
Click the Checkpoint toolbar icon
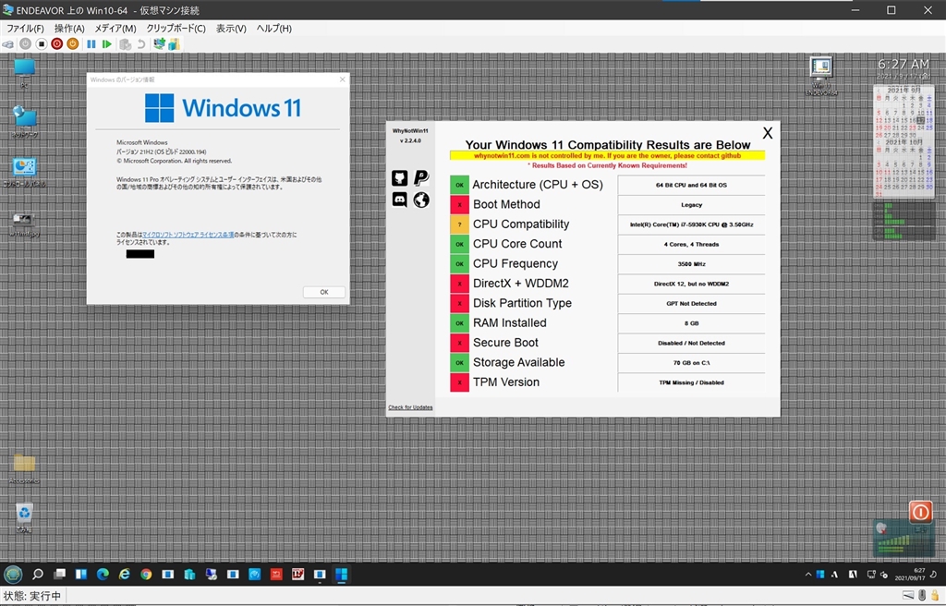pos(125,44)
